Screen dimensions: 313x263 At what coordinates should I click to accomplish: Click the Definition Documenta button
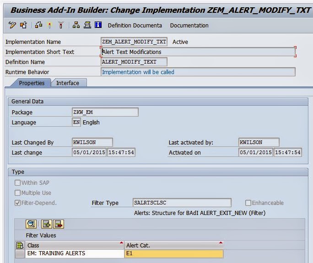pos(135,26)
